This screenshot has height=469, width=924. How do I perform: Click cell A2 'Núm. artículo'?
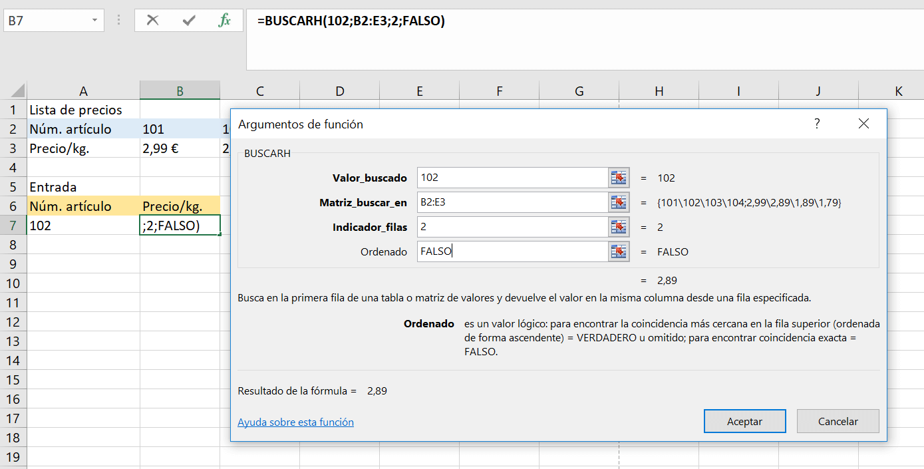tap(83, 129)
